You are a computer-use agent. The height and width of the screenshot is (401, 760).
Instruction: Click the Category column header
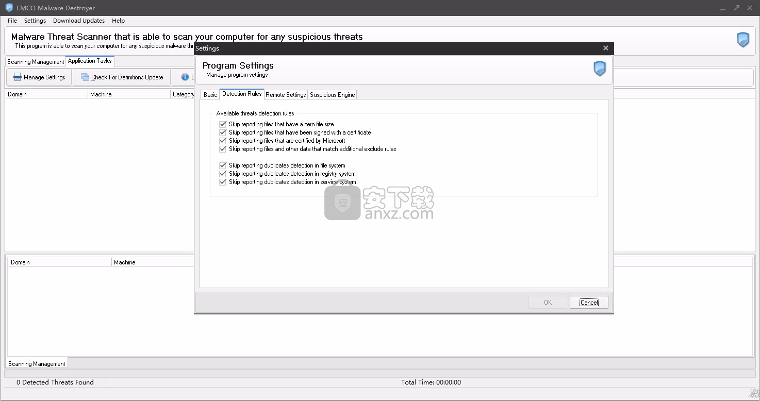(183, 94)
